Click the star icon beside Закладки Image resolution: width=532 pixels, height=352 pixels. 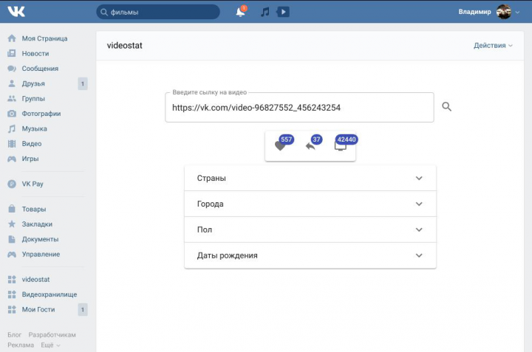(12, 224)
